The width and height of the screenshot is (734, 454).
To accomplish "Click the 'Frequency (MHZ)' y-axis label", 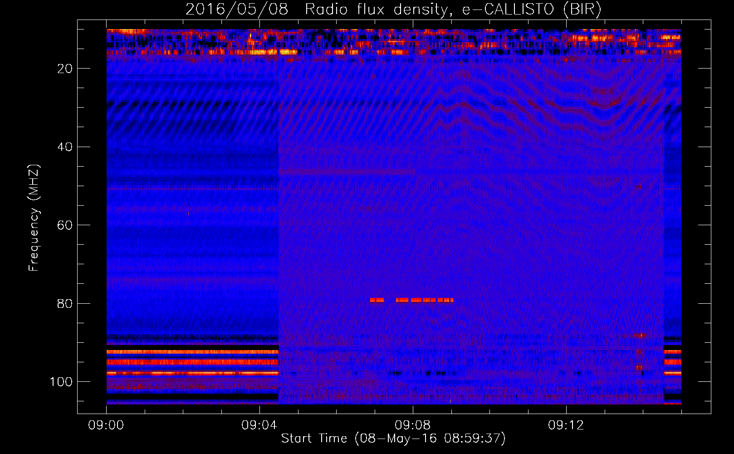I will click(x=34, y=218).
